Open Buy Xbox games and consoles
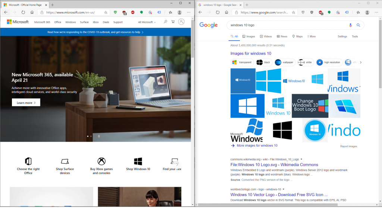The image size is (382, 208). tap(101, 166)
